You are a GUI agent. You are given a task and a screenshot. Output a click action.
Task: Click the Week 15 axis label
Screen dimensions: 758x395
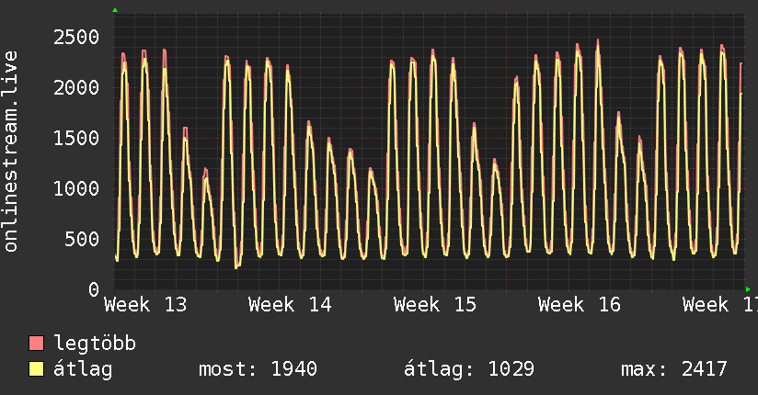434,305
